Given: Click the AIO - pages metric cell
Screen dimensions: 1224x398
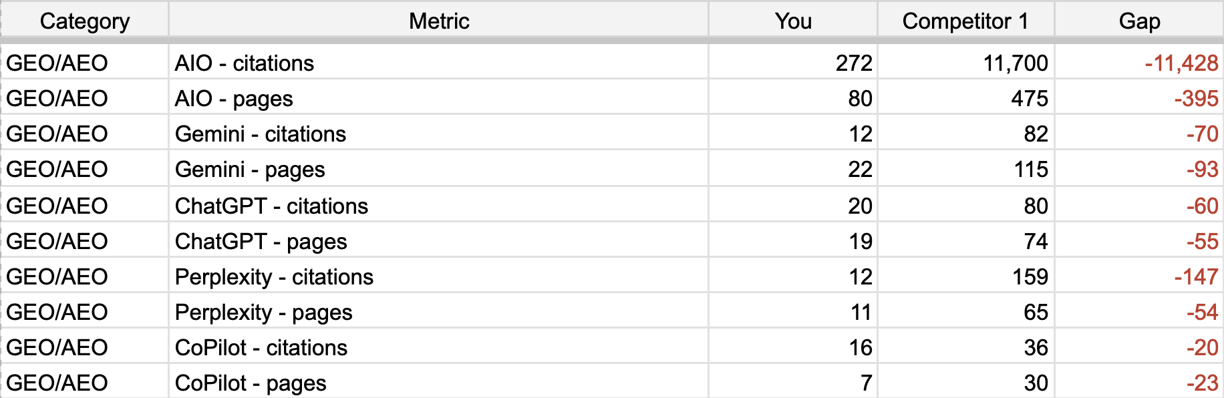Looking at the screenshot, I should (234, 99).
